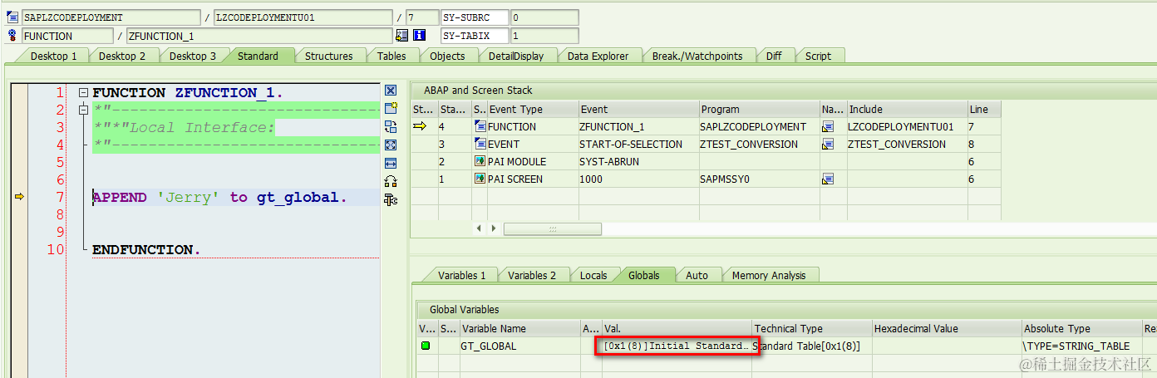Click the FUNCTION event type icon
The image size is (1157, 378).
coord(480,126)
